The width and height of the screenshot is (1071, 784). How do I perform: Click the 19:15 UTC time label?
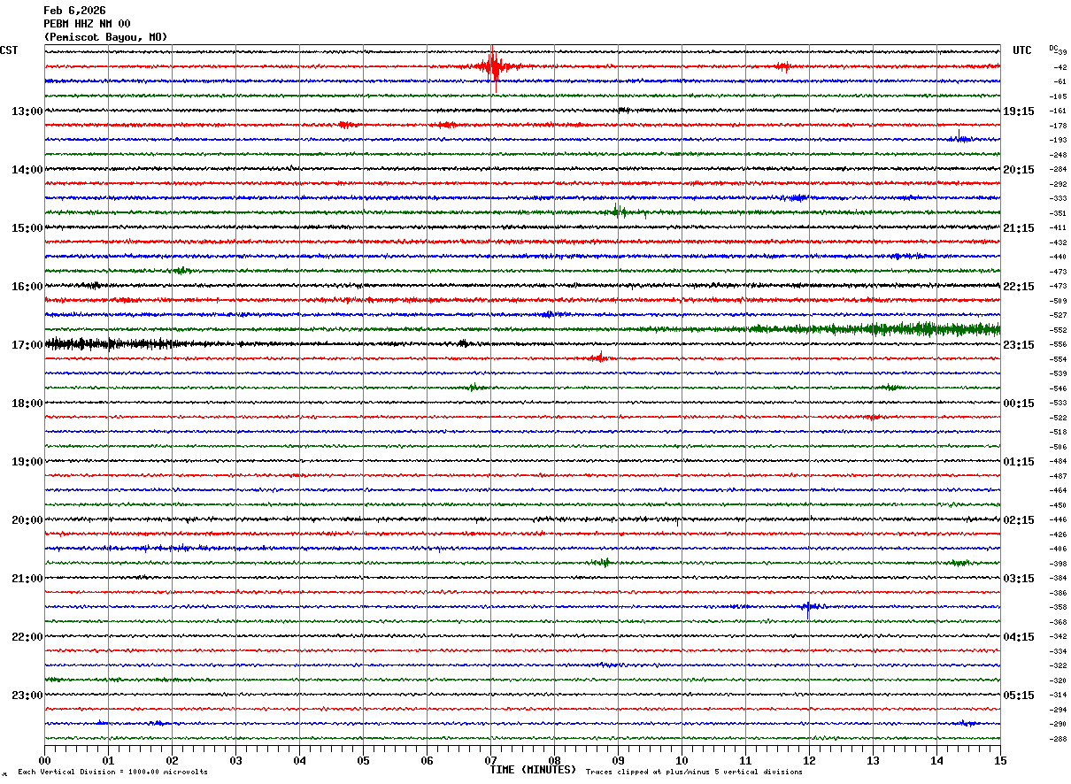(x=1018, y=111)
